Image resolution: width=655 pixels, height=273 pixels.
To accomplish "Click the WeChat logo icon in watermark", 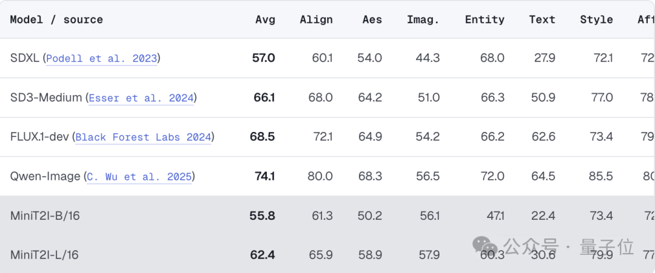I will (485, 246).
